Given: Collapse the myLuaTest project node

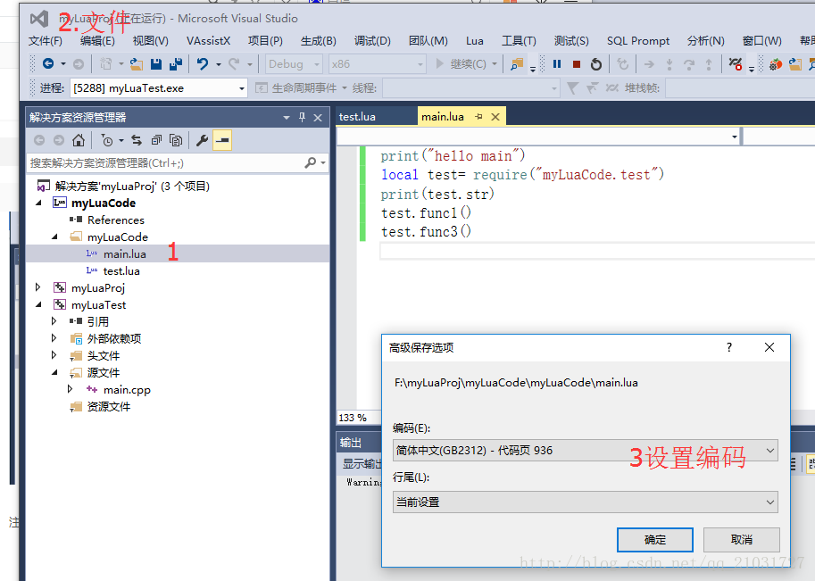Looking at the screenshot, I should 38,305.
